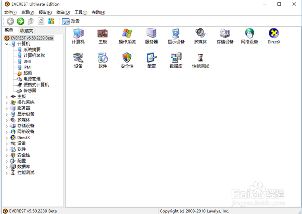Select 安全性 in the tree
Screen dimensions: 302x214
(x=23, y=155)
